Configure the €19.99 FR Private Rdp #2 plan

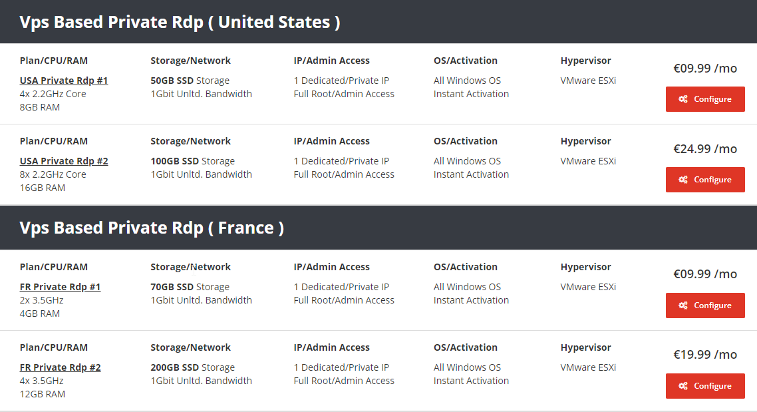coord(705,386)
